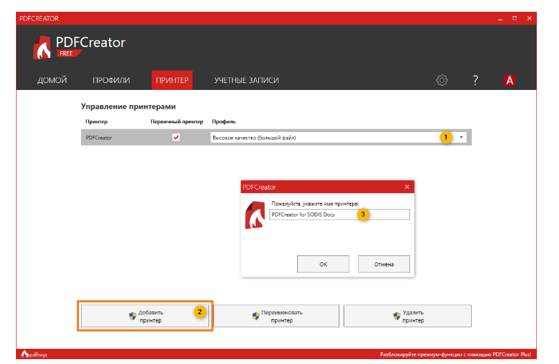Image resolution: width=559 pixels, height=364 pixels.
Task: Click the PDFCreator Plus premium unlock link
Action: click(455, 354)
